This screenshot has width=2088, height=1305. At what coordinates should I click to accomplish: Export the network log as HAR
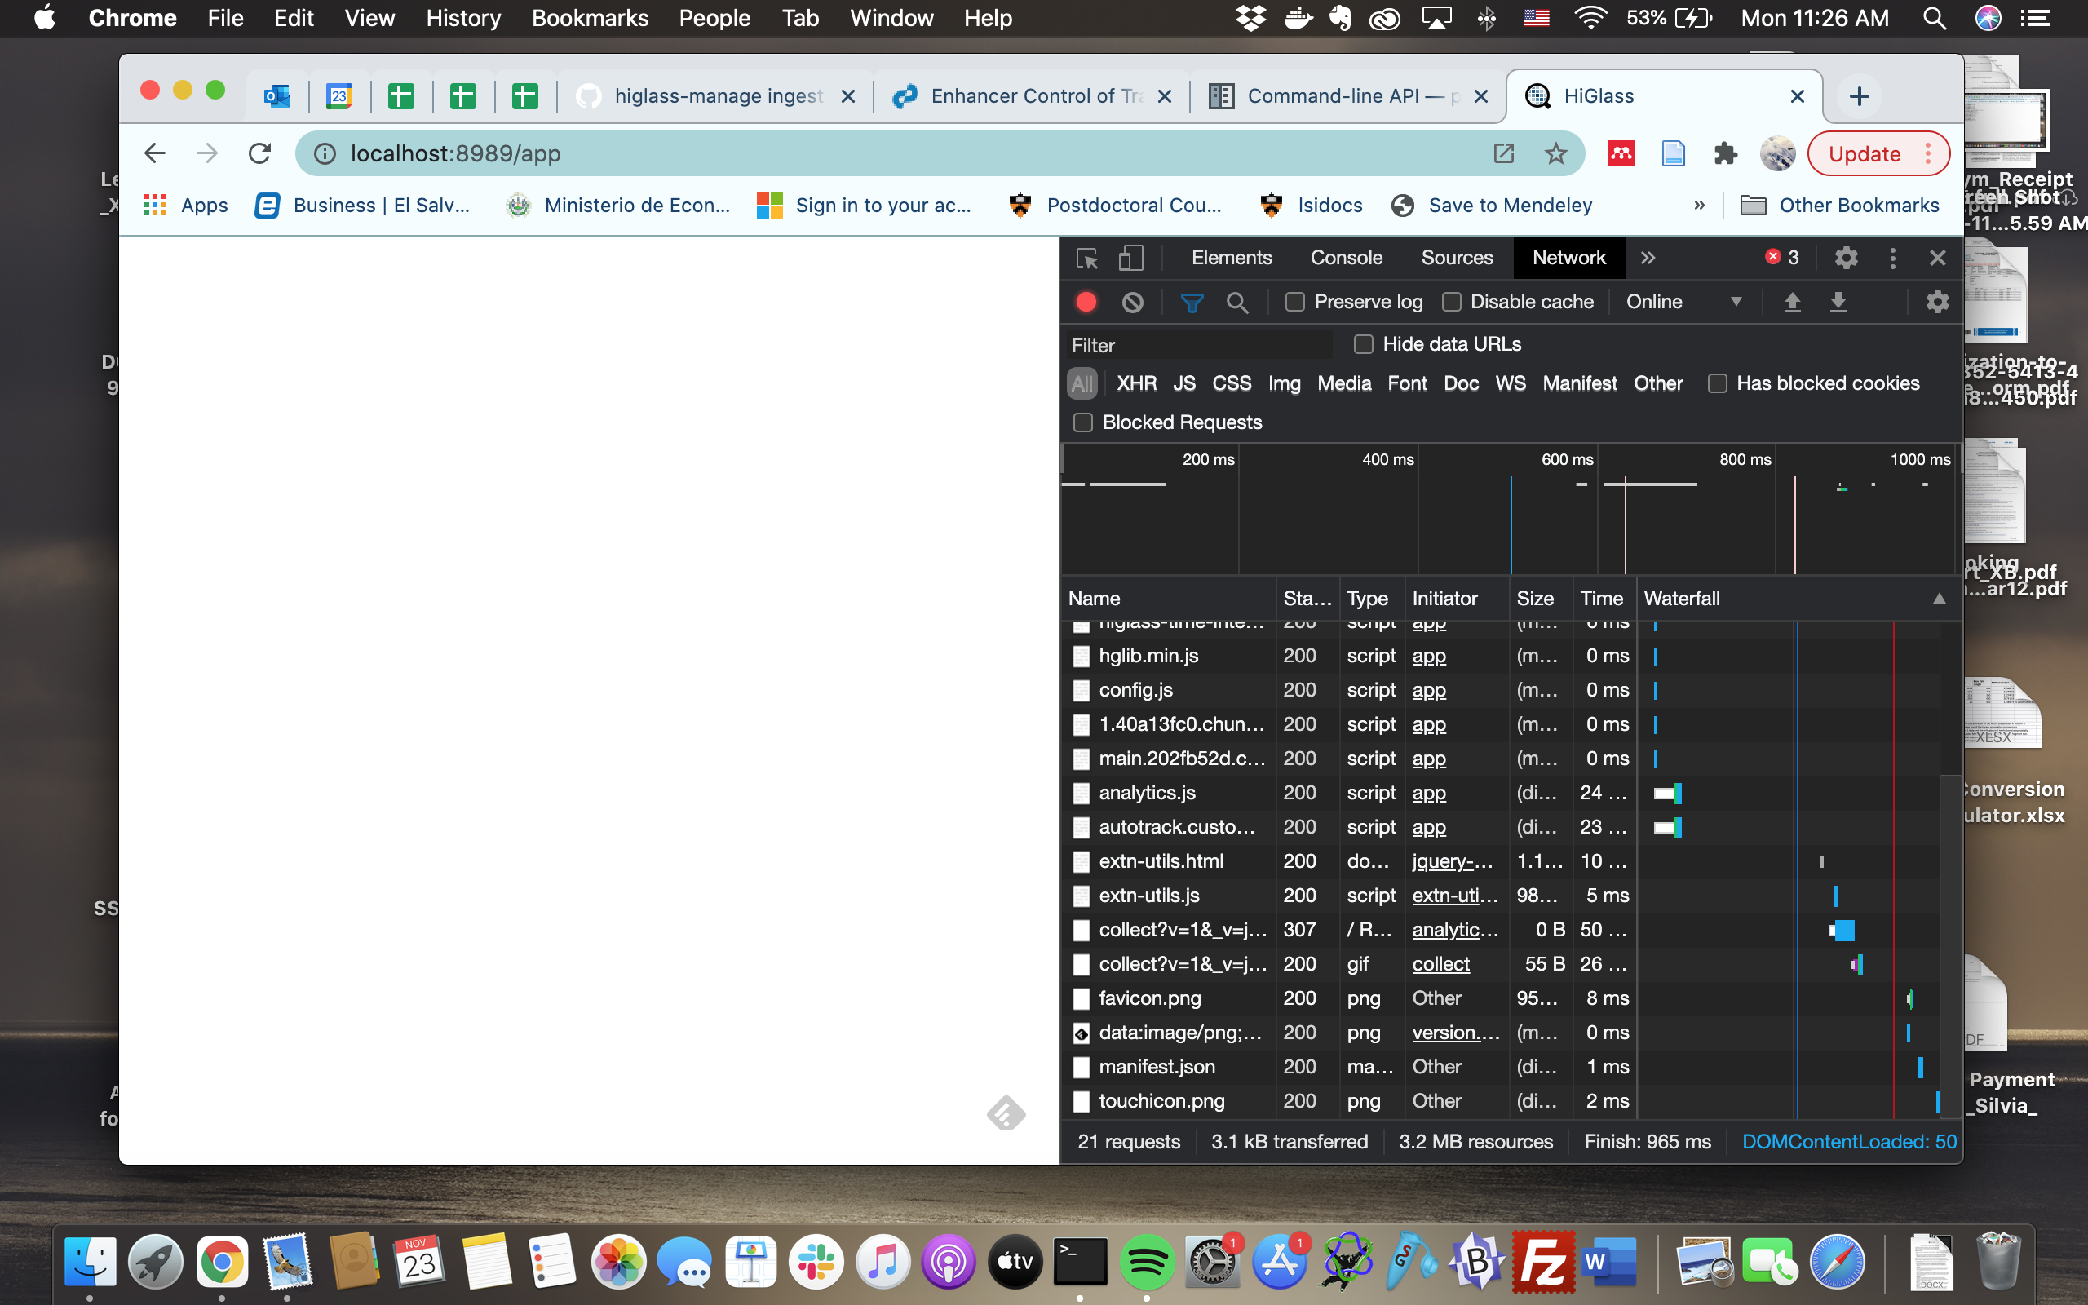(1839, 301)
